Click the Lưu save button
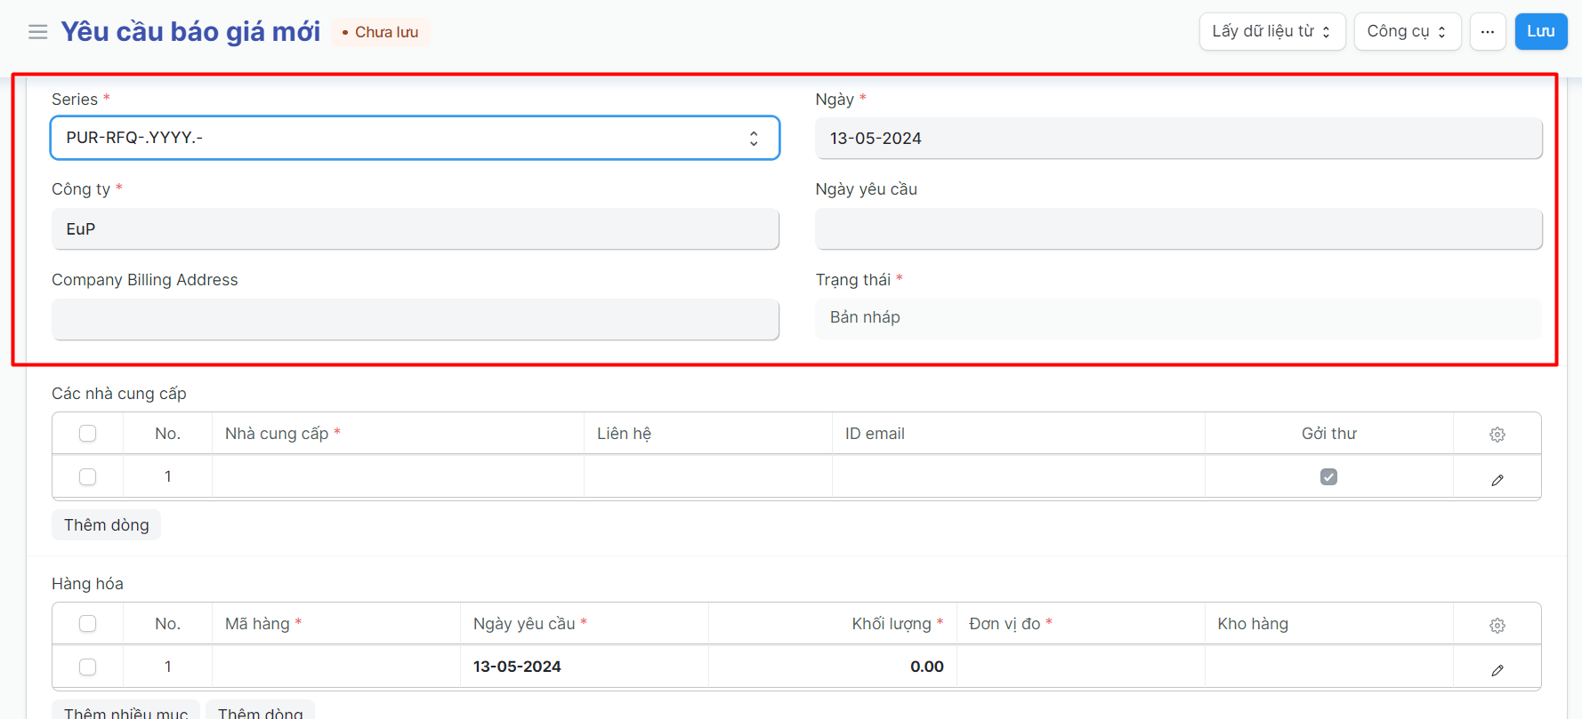The height and width of the screenshot is (719, 1582). click(1540, 32)
